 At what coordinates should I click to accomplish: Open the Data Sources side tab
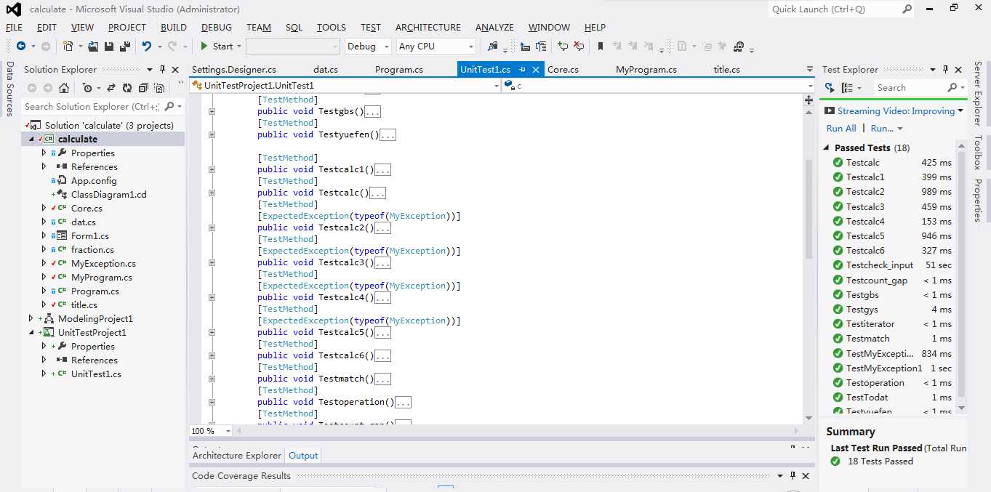coord(10,89)
